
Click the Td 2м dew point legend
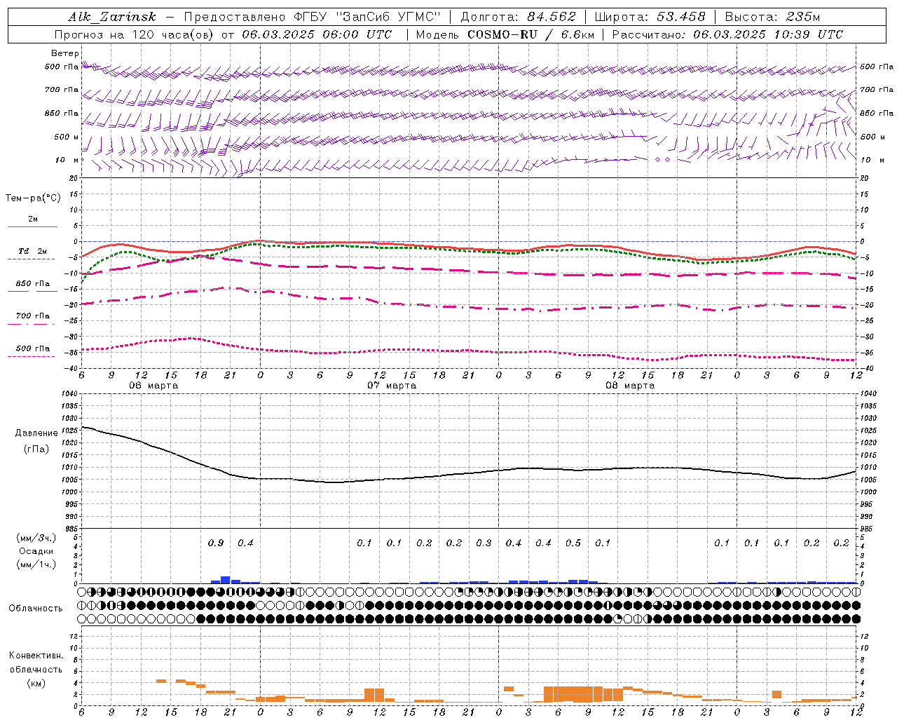(32, 251)
